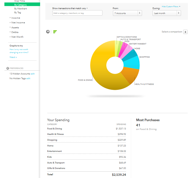
Task: Open the Select a comparison dropdown
Action: click(185, 32)
